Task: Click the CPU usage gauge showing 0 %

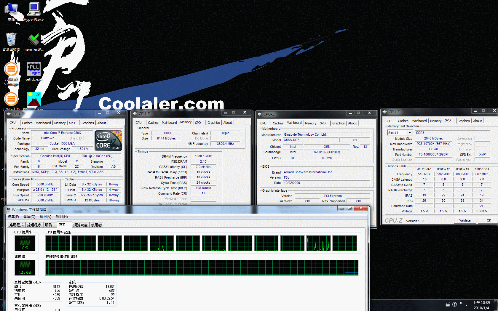Action: pos(25,243)
